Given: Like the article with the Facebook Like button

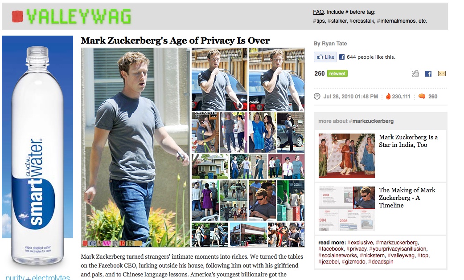Looking at the screenshot, I should coord(325,57).
